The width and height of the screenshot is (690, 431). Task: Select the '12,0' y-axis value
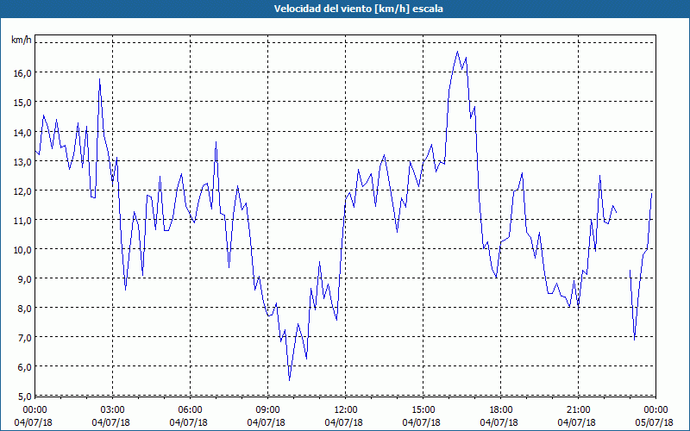tap(22, 191)
